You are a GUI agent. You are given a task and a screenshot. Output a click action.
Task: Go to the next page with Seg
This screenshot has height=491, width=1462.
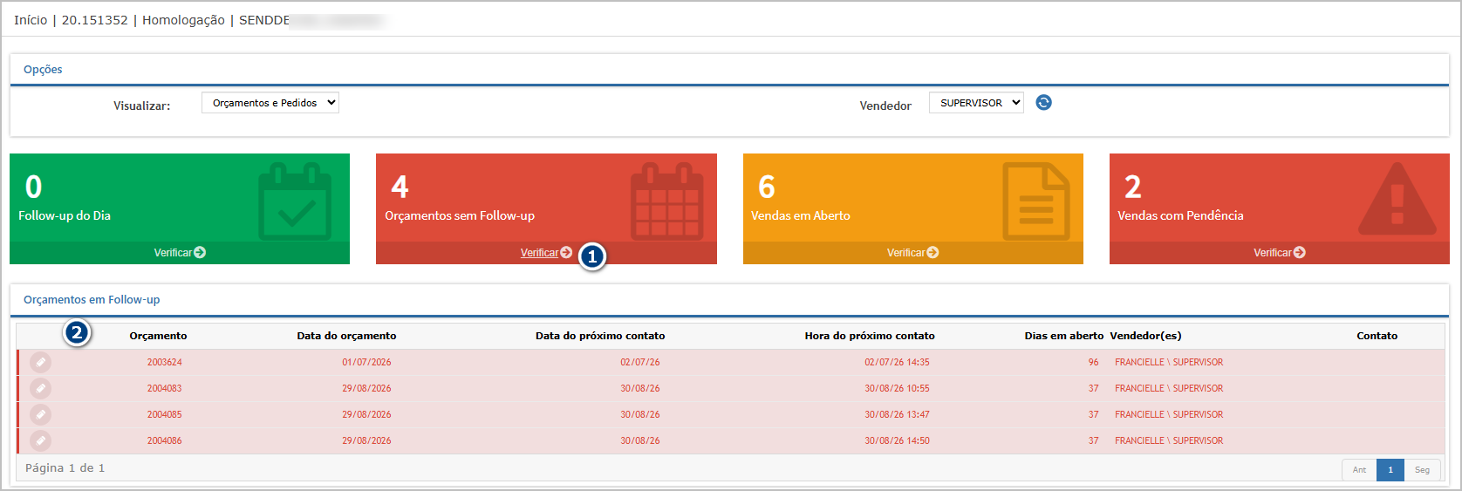(x=1422, y=470)
